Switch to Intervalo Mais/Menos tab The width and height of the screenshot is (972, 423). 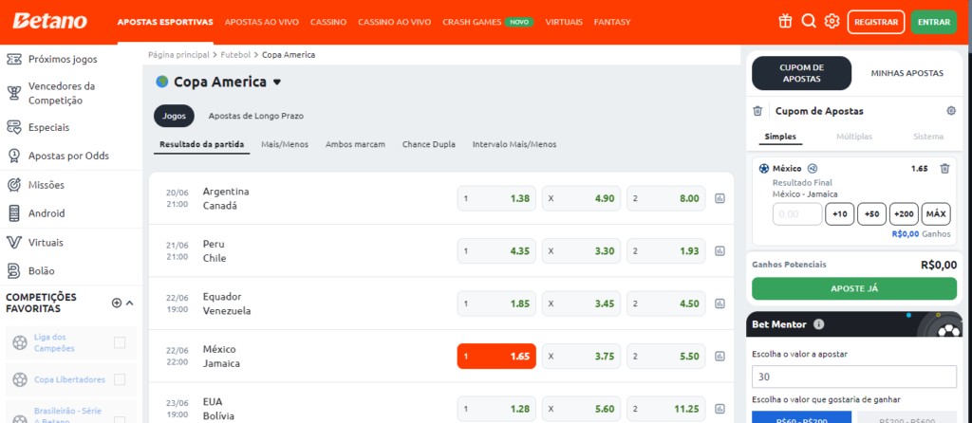514,144
